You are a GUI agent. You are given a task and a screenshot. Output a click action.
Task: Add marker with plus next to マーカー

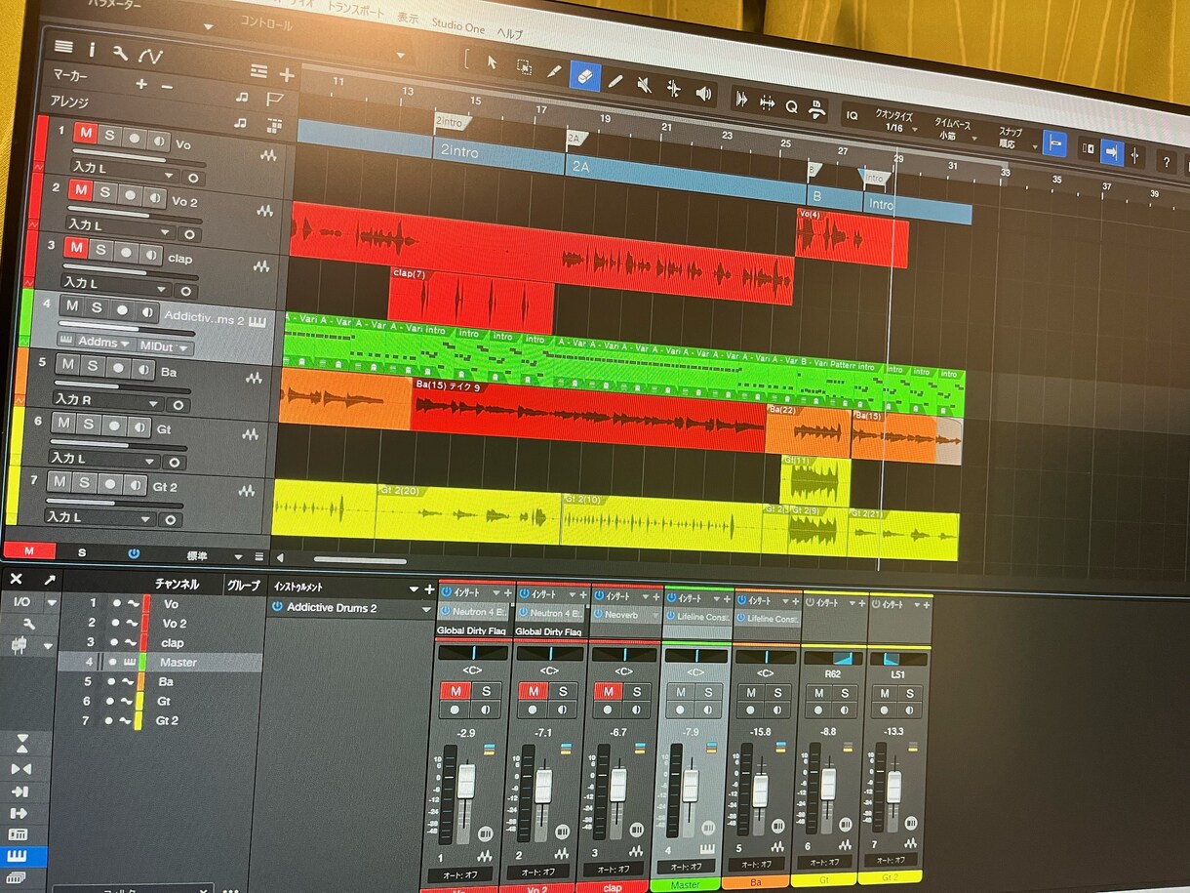(x=141, y=84)
